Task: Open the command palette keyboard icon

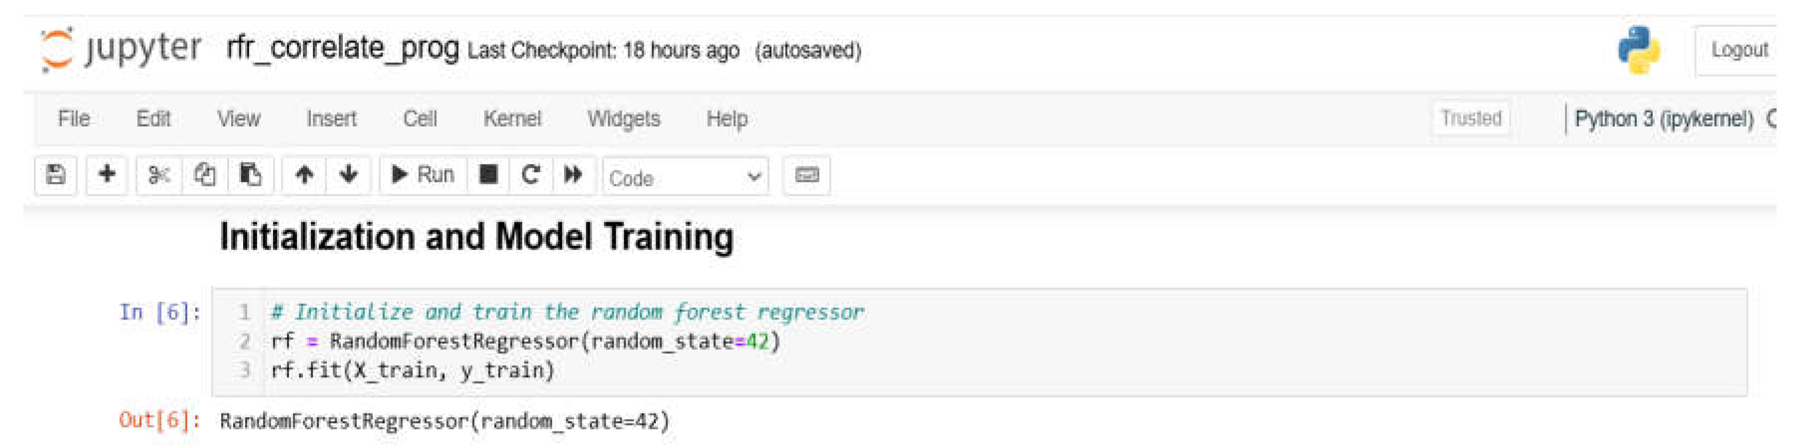Action: click(x=807, y=175)
